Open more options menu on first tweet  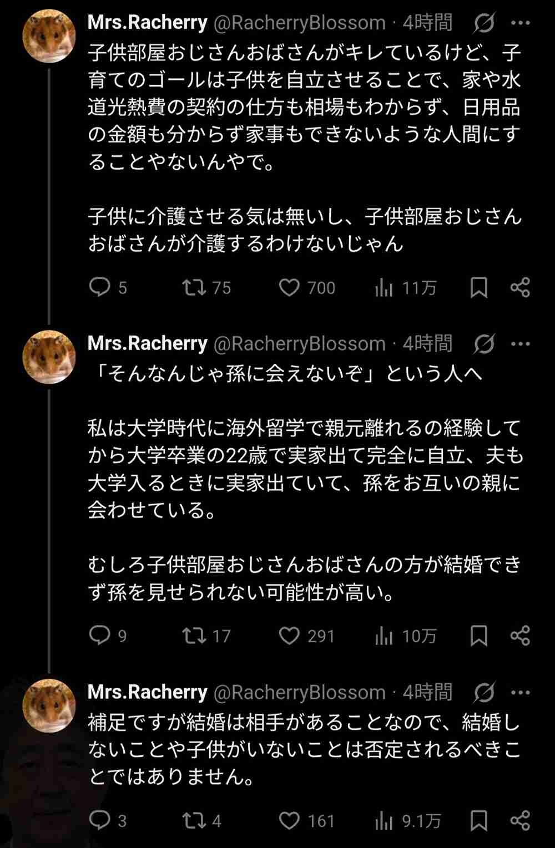[520, 23]
